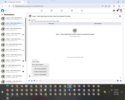Attach a file with the image icon
The height and width of the screenshot is (100, 125).
pos(32,81)
